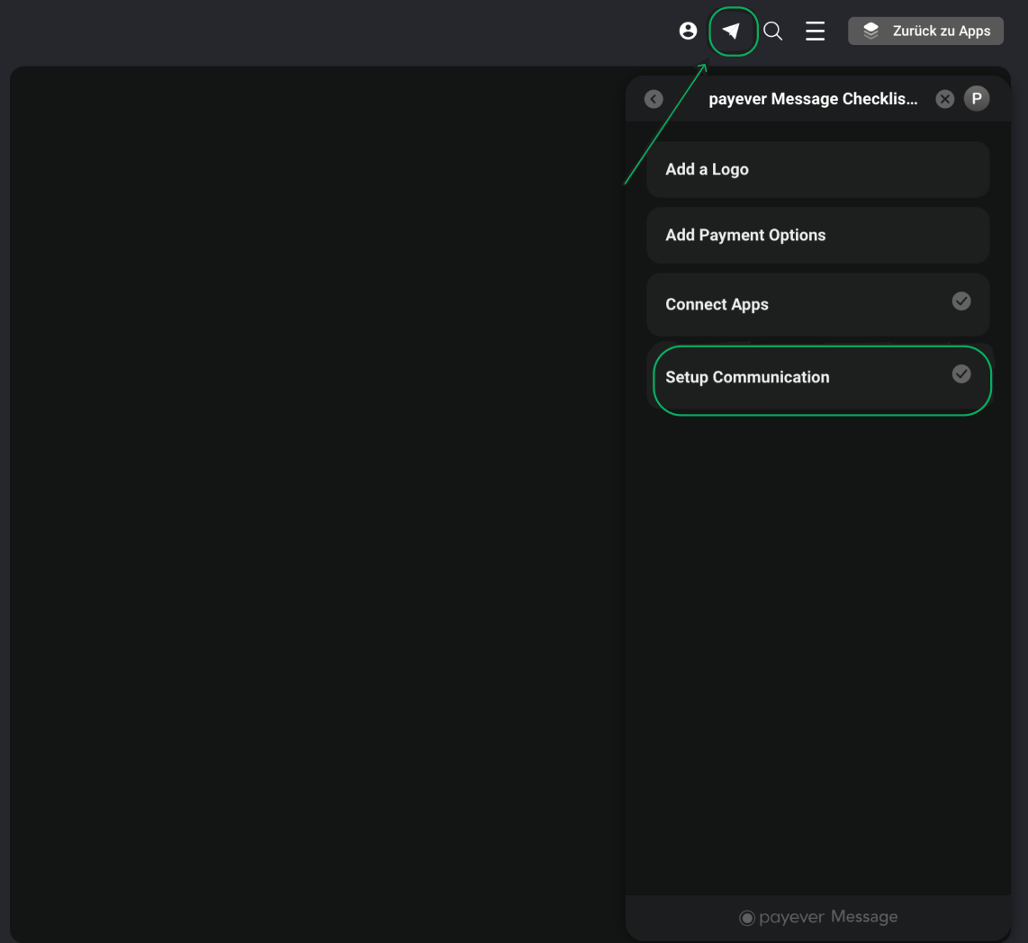Close the checklist with the X icon
Viewport: 1028px width, 943px height.
(945, 99)
